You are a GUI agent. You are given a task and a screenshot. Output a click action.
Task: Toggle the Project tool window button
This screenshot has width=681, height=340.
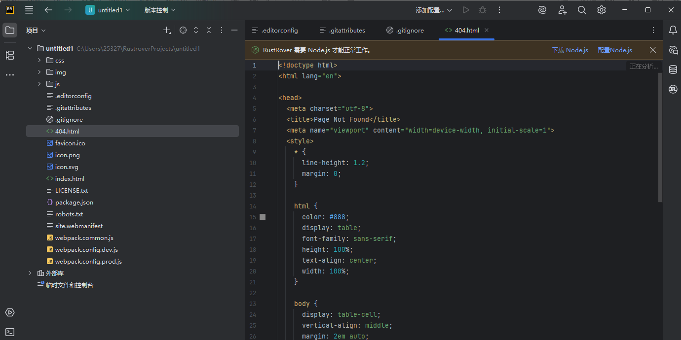point(10,30)
